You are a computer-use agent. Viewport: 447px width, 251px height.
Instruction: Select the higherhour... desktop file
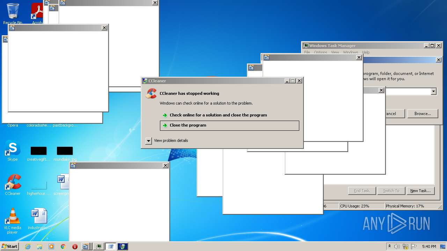click(x=38, y=188)
